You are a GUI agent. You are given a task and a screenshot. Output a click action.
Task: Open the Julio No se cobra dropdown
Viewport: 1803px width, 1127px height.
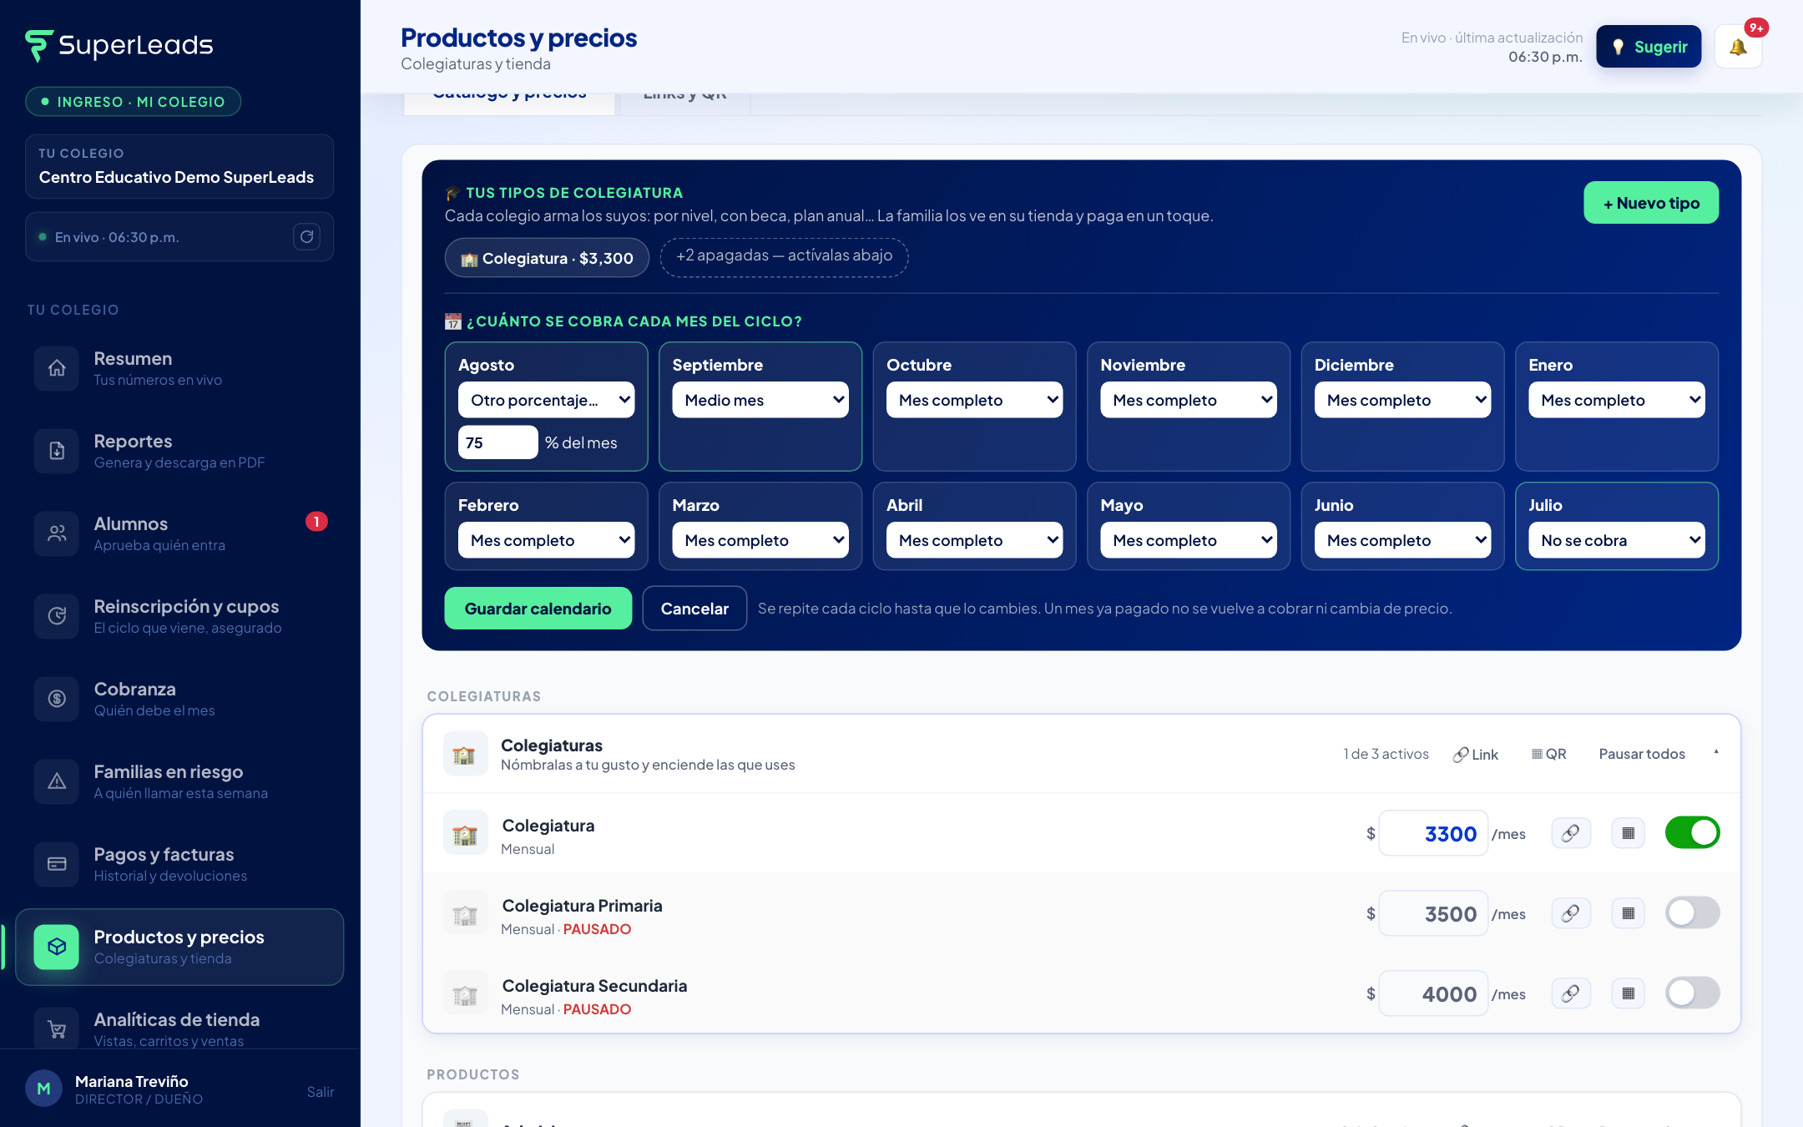(1617, 540)
